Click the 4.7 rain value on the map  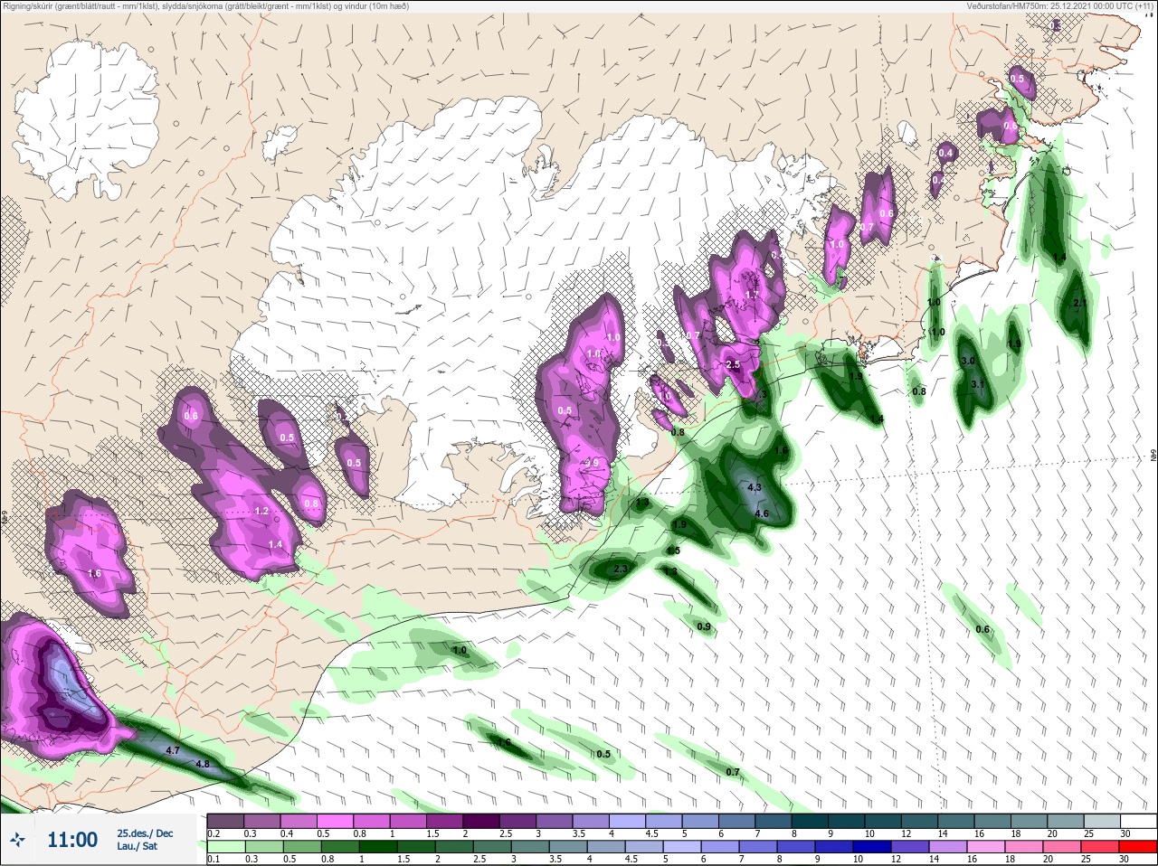pyautogui.click(x=173, y=750)
